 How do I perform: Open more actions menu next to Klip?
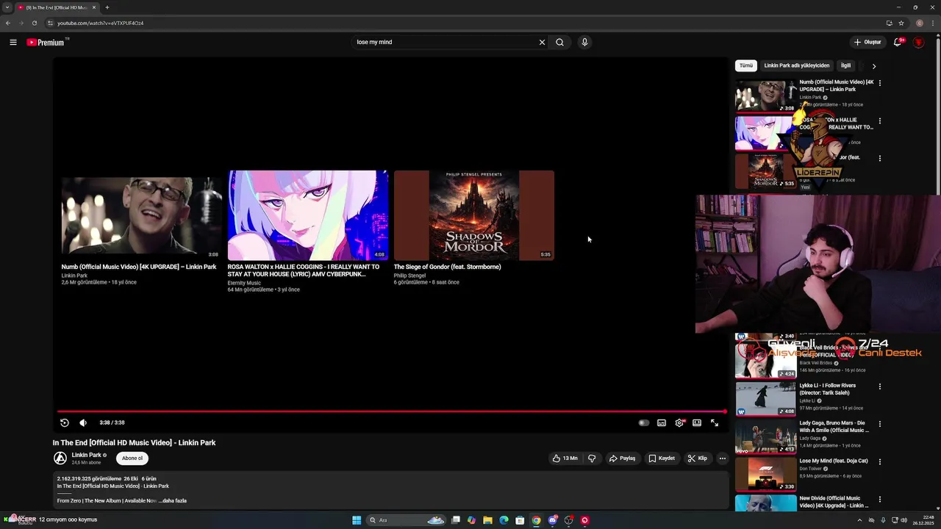tap(723, 458)
